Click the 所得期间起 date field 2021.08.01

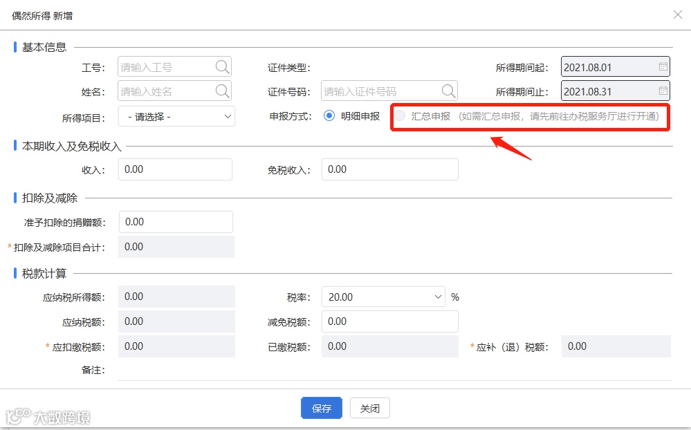[x=615, y=67]
